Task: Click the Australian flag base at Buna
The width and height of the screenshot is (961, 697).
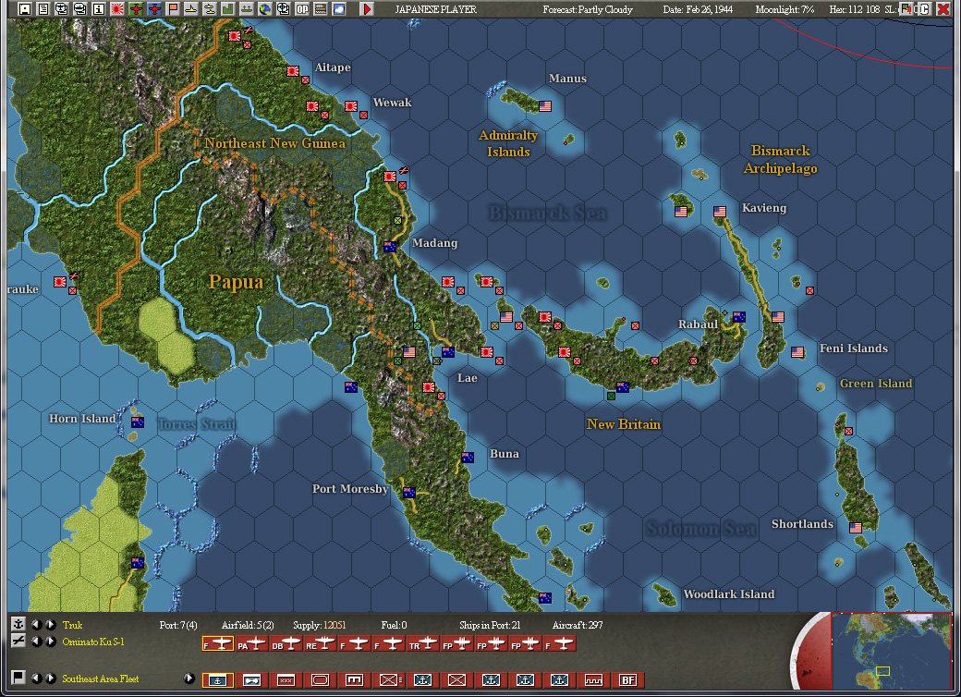Action: 468,458
